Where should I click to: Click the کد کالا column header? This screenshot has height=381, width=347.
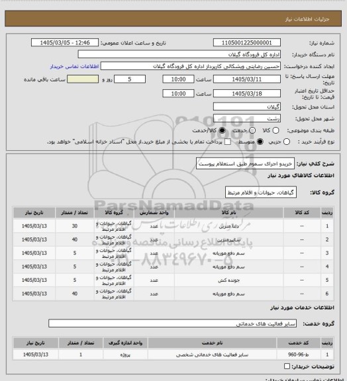[302, 212]
